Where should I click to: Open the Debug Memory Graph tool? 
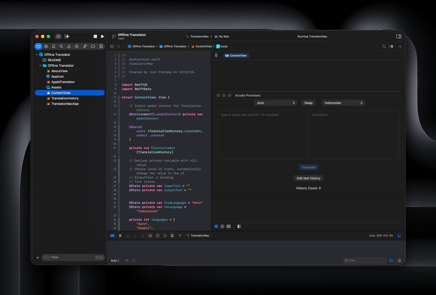pos(165,236)
